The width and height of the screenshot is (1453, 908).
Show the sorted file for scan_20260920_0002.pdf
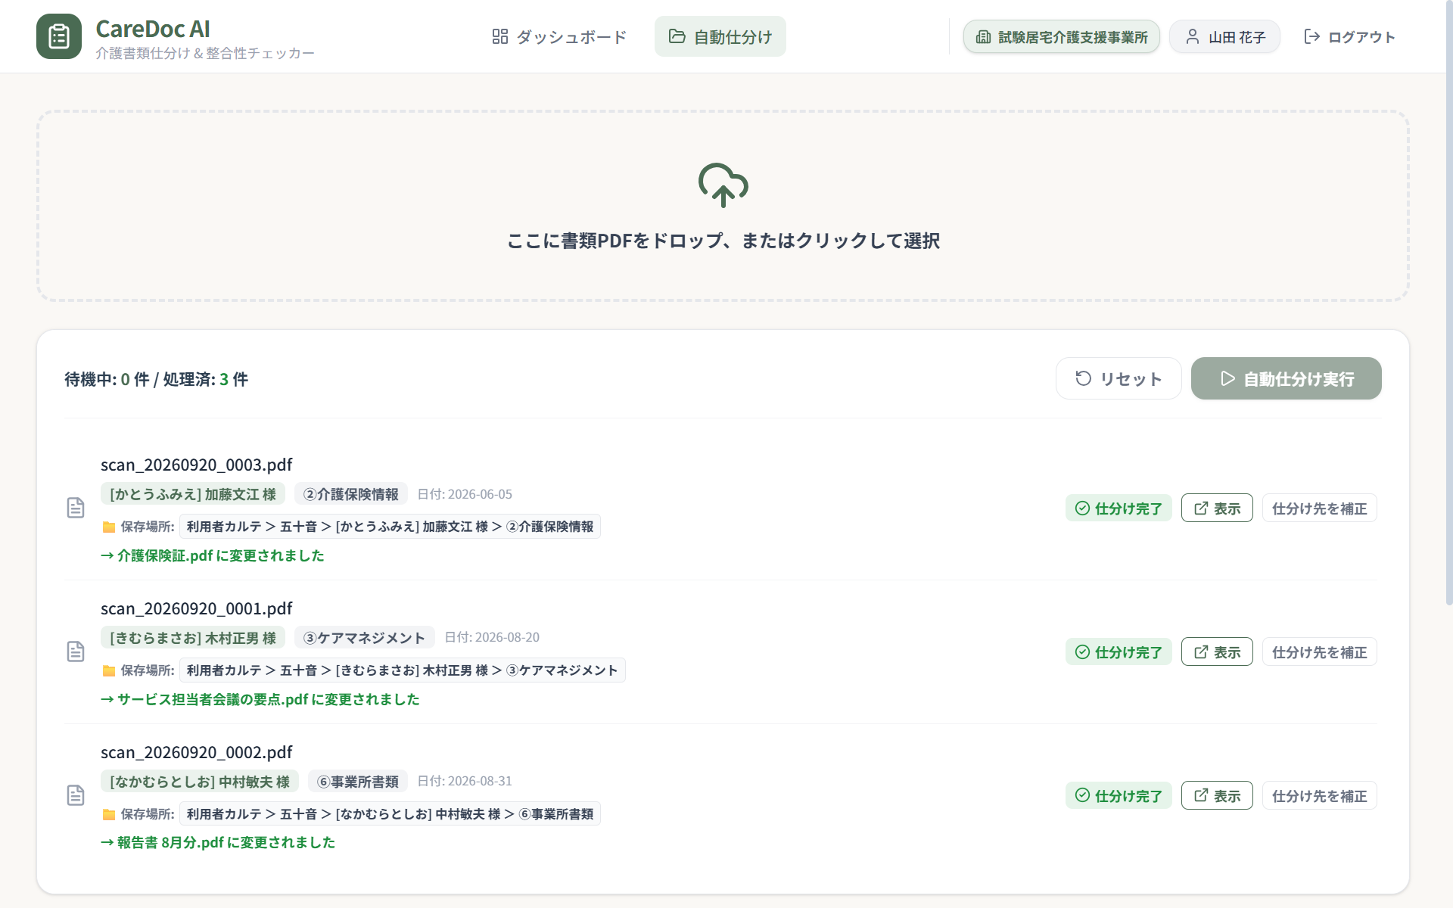1217,795
